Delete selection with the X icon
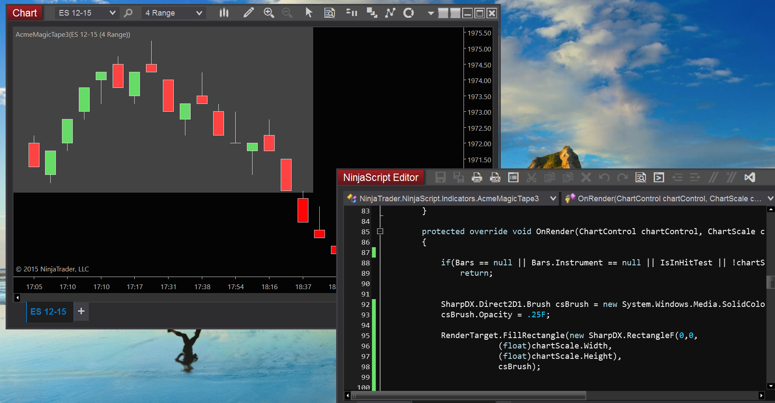The width and height of the screenshot is (775, 403). pyautogui.click(x=586, y=177)
